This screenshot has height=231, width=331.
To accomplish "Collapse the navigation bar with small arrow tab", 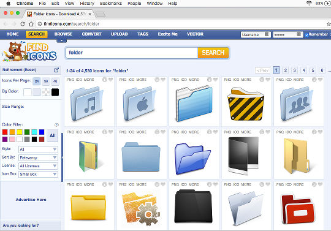I will [x=62, y=40].
